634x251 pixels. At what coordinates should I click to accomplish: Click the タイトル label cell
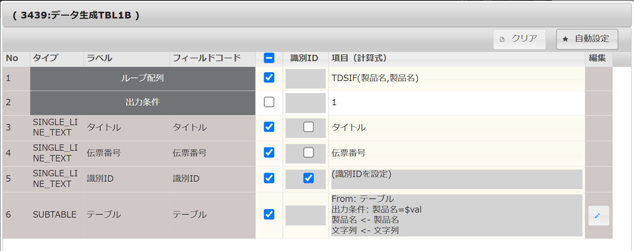pyautogui.click(x=127, y=128)
